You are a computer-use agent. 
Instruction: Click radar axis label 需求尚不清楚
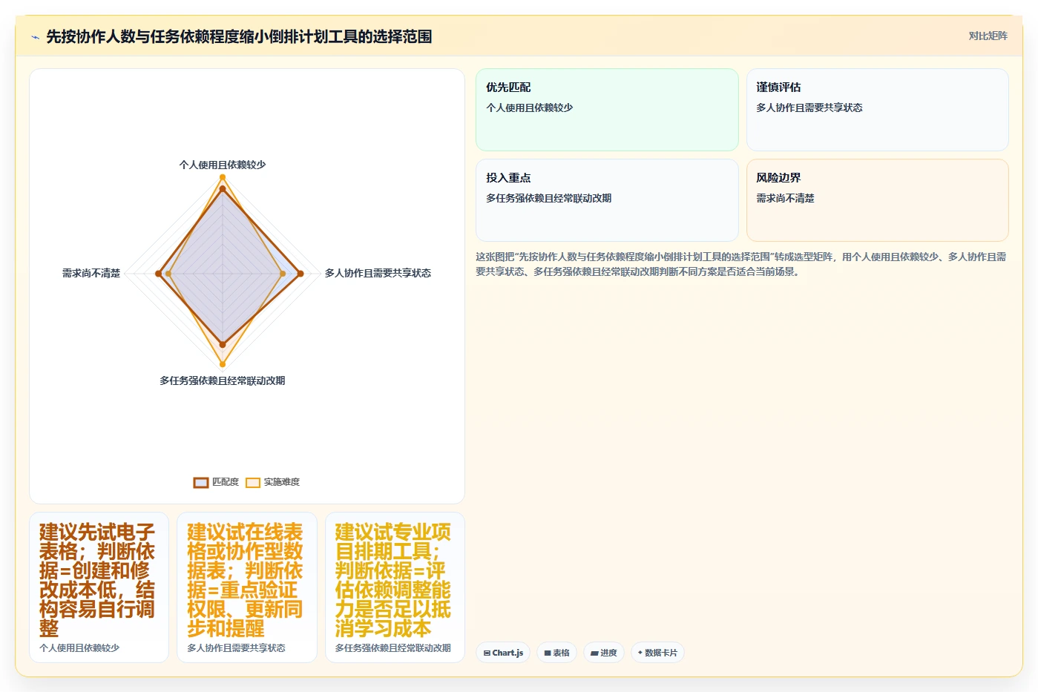[x=91, y=273]
